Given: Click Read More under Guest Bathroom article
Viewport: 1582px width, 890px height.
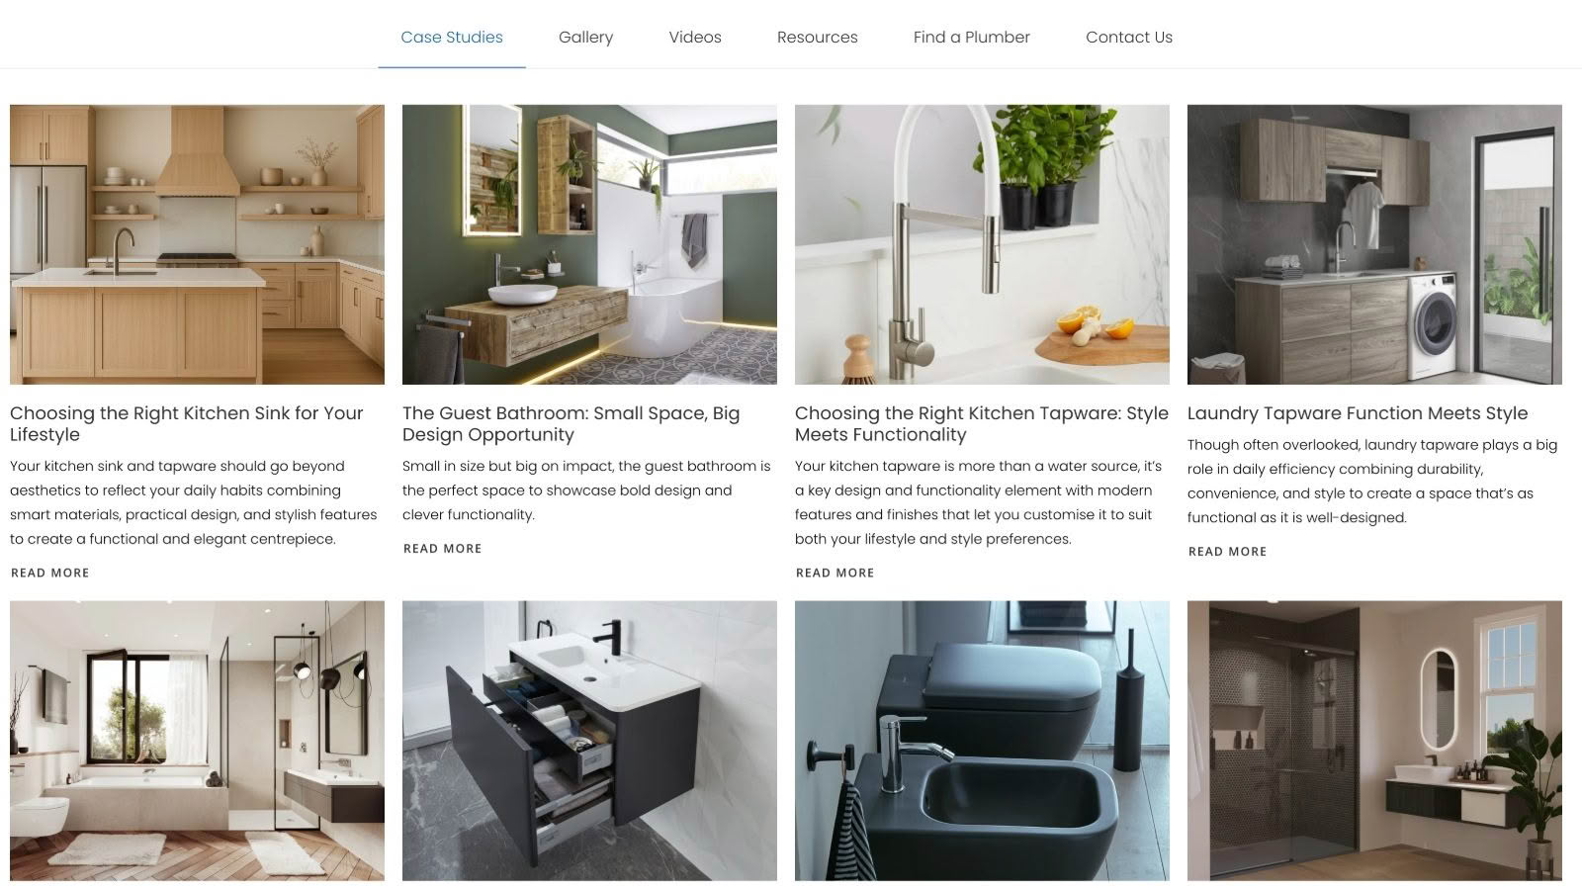Looking at the screenshot, I should click(443, 549).
